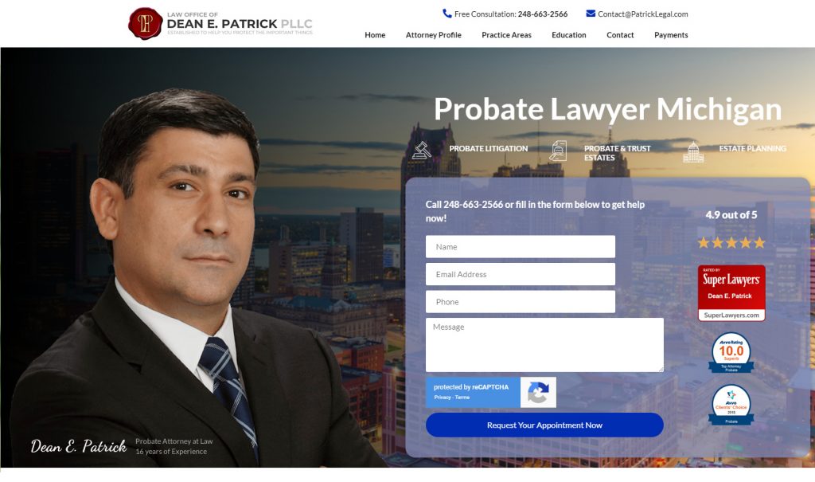Click the envelope icon next to email address
This screenshot has height=482, width=815.
591,14
